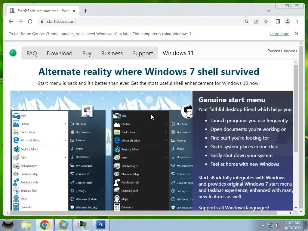Open the tab search chevron
Image resolution: width=308 pixels, height=231 pixels.
click(269, 11)
